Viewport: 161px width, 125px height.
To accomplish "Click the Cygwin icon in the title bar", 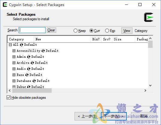I will 5,5.
